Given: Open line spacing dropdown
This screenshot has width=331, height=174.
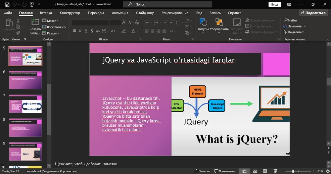Looking at the screenshot, I should 179,23.
